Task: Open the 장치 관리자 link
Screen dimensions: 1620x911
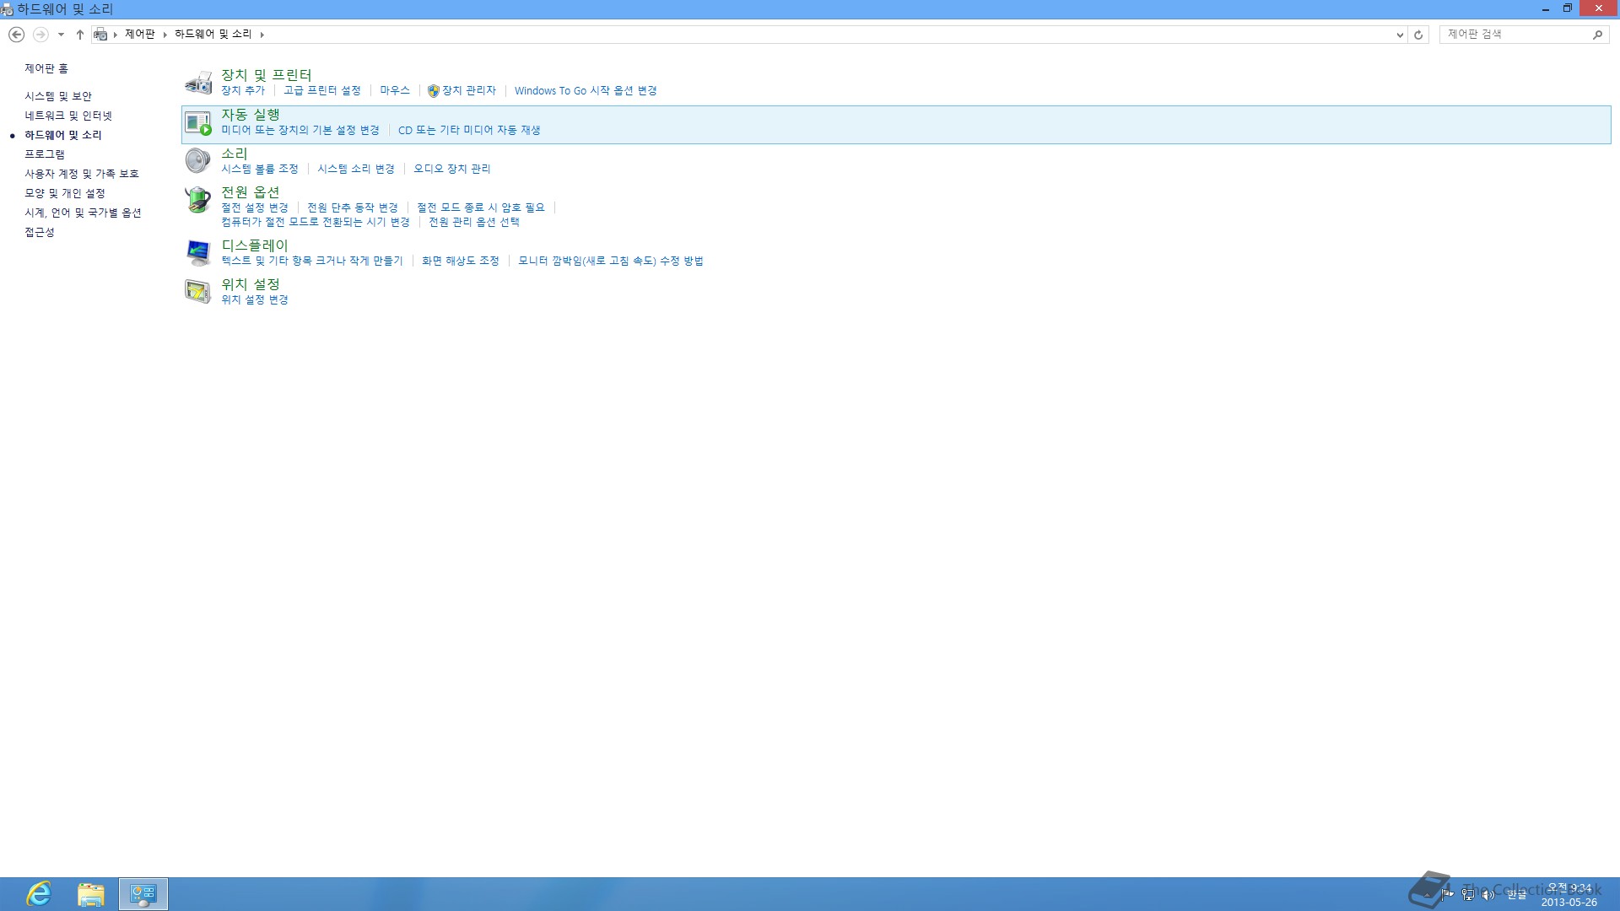Action: click(468, 90)
